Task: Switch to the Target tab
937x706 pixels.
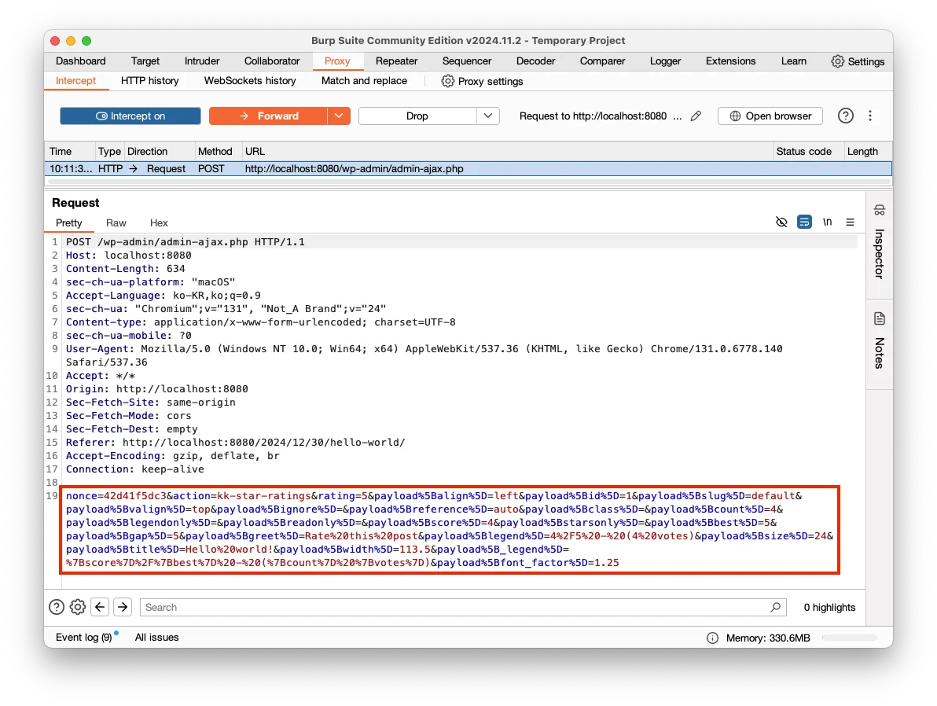Action: point(145,61)
